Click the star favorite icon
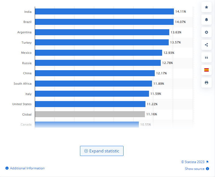Viewport: 215px width, 177px height. (x=207, y=7)
